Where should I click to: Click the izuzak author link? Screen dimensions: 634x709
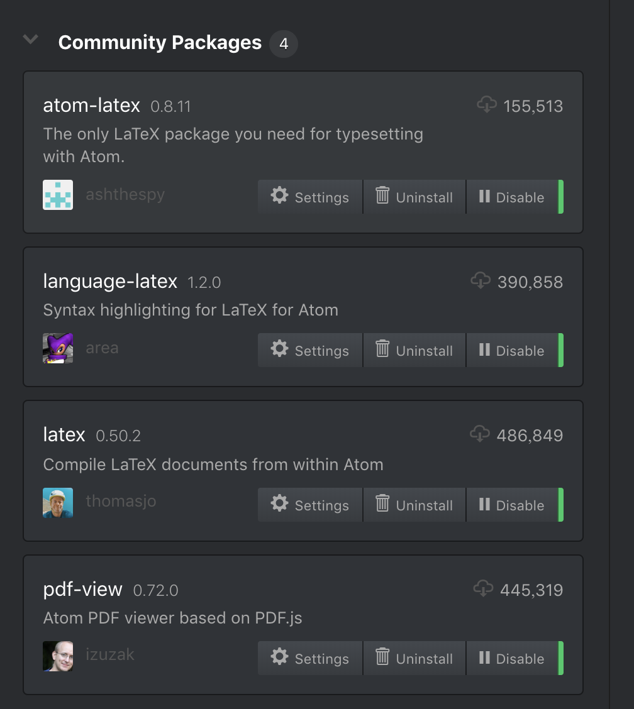click(x=110, y=654)
